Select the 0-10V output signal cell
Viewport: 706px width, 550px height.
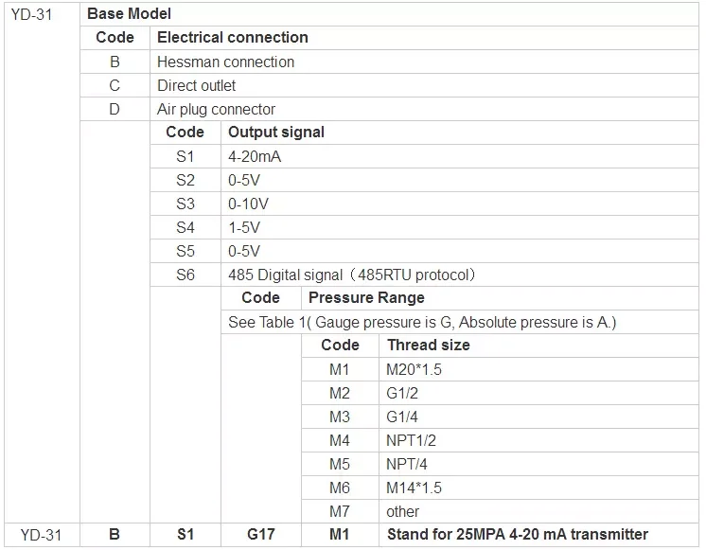point(249,204)
